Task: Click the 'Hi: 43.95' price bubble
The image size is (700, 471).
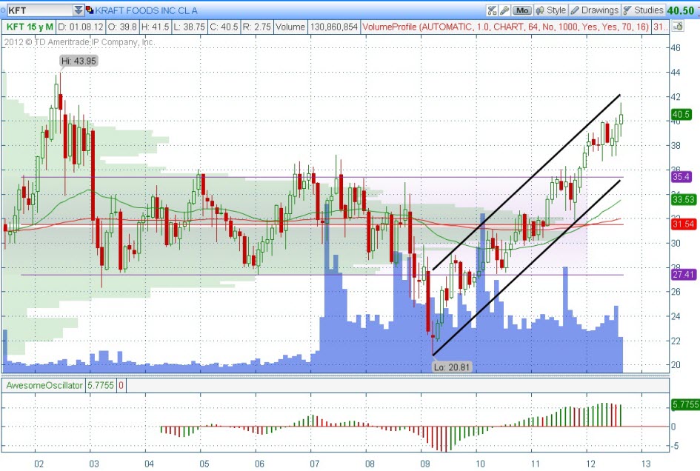Action: tap(79, 61)
